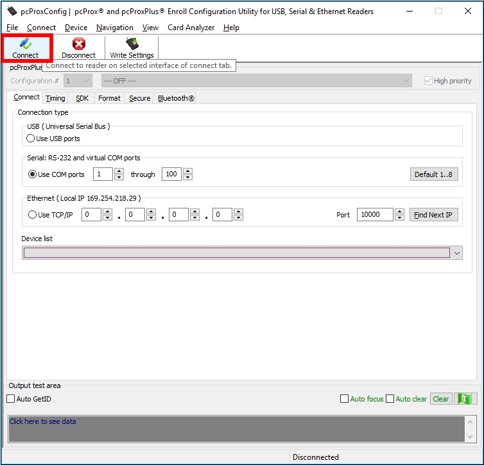
Task: Click the fourth IP octet input field
Action: [x=222, y=215]
